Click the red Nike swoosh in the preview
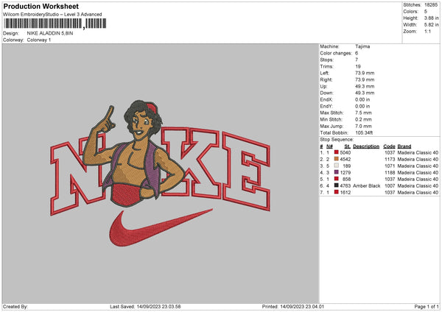Screen dimensions: 442x312 161,227
